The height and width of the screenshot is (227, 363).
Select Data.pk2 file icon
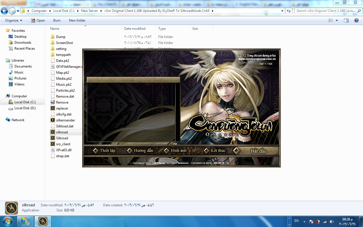coord(52,61)
